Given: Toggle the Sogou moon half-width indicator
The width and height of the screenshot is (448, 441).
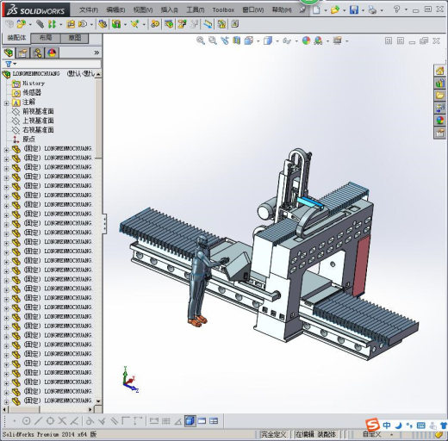Looking at the screenshot, I should tap(398, 425).
